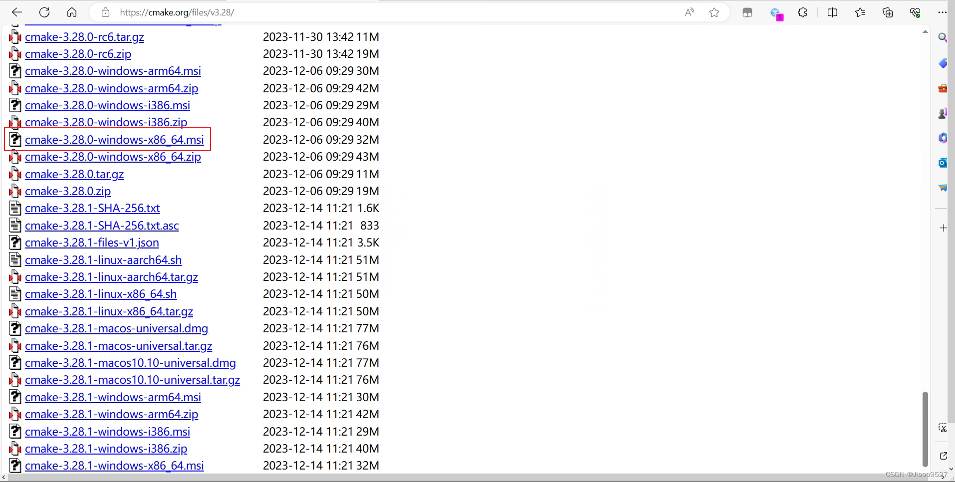Open cmake-3.28.1-SHA-256.txt.asc signature

coord(102,226)
